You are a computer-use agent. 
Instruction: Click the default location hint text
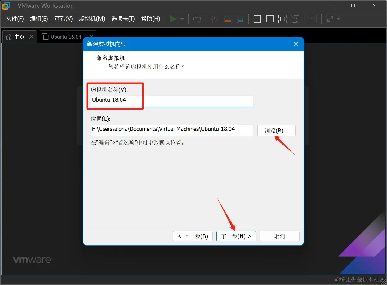tap(138, 143)
